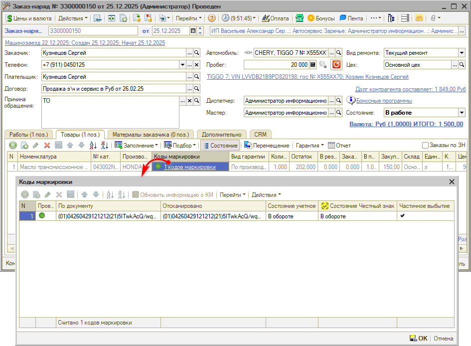Open the Оплата payment button
Screen dimensions: 471x346
(276, 18)
